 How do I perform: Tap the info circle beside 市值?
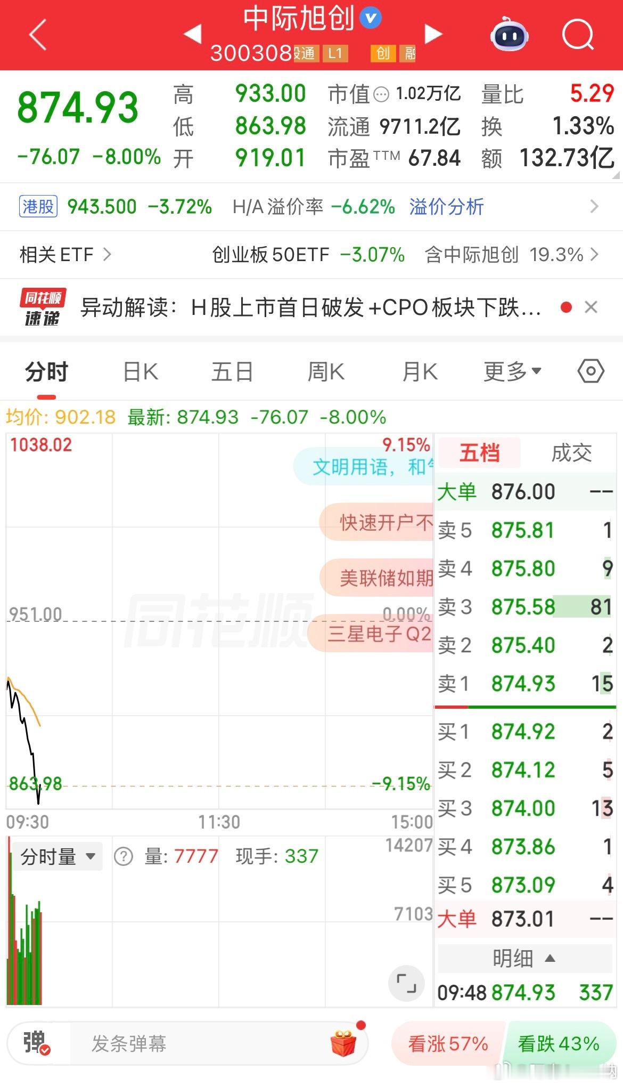(381, 95)
